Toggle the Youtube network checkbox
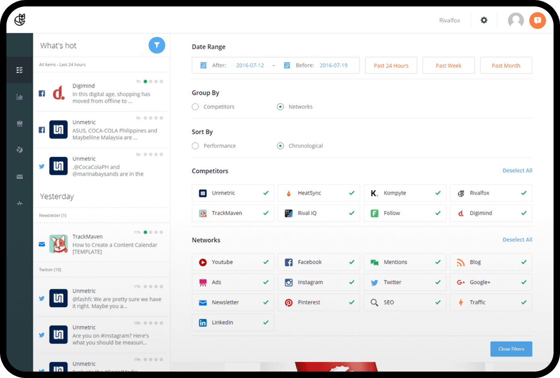Image resolution: width=560 pixels, height=378 pixels. (x=233, y=262)
